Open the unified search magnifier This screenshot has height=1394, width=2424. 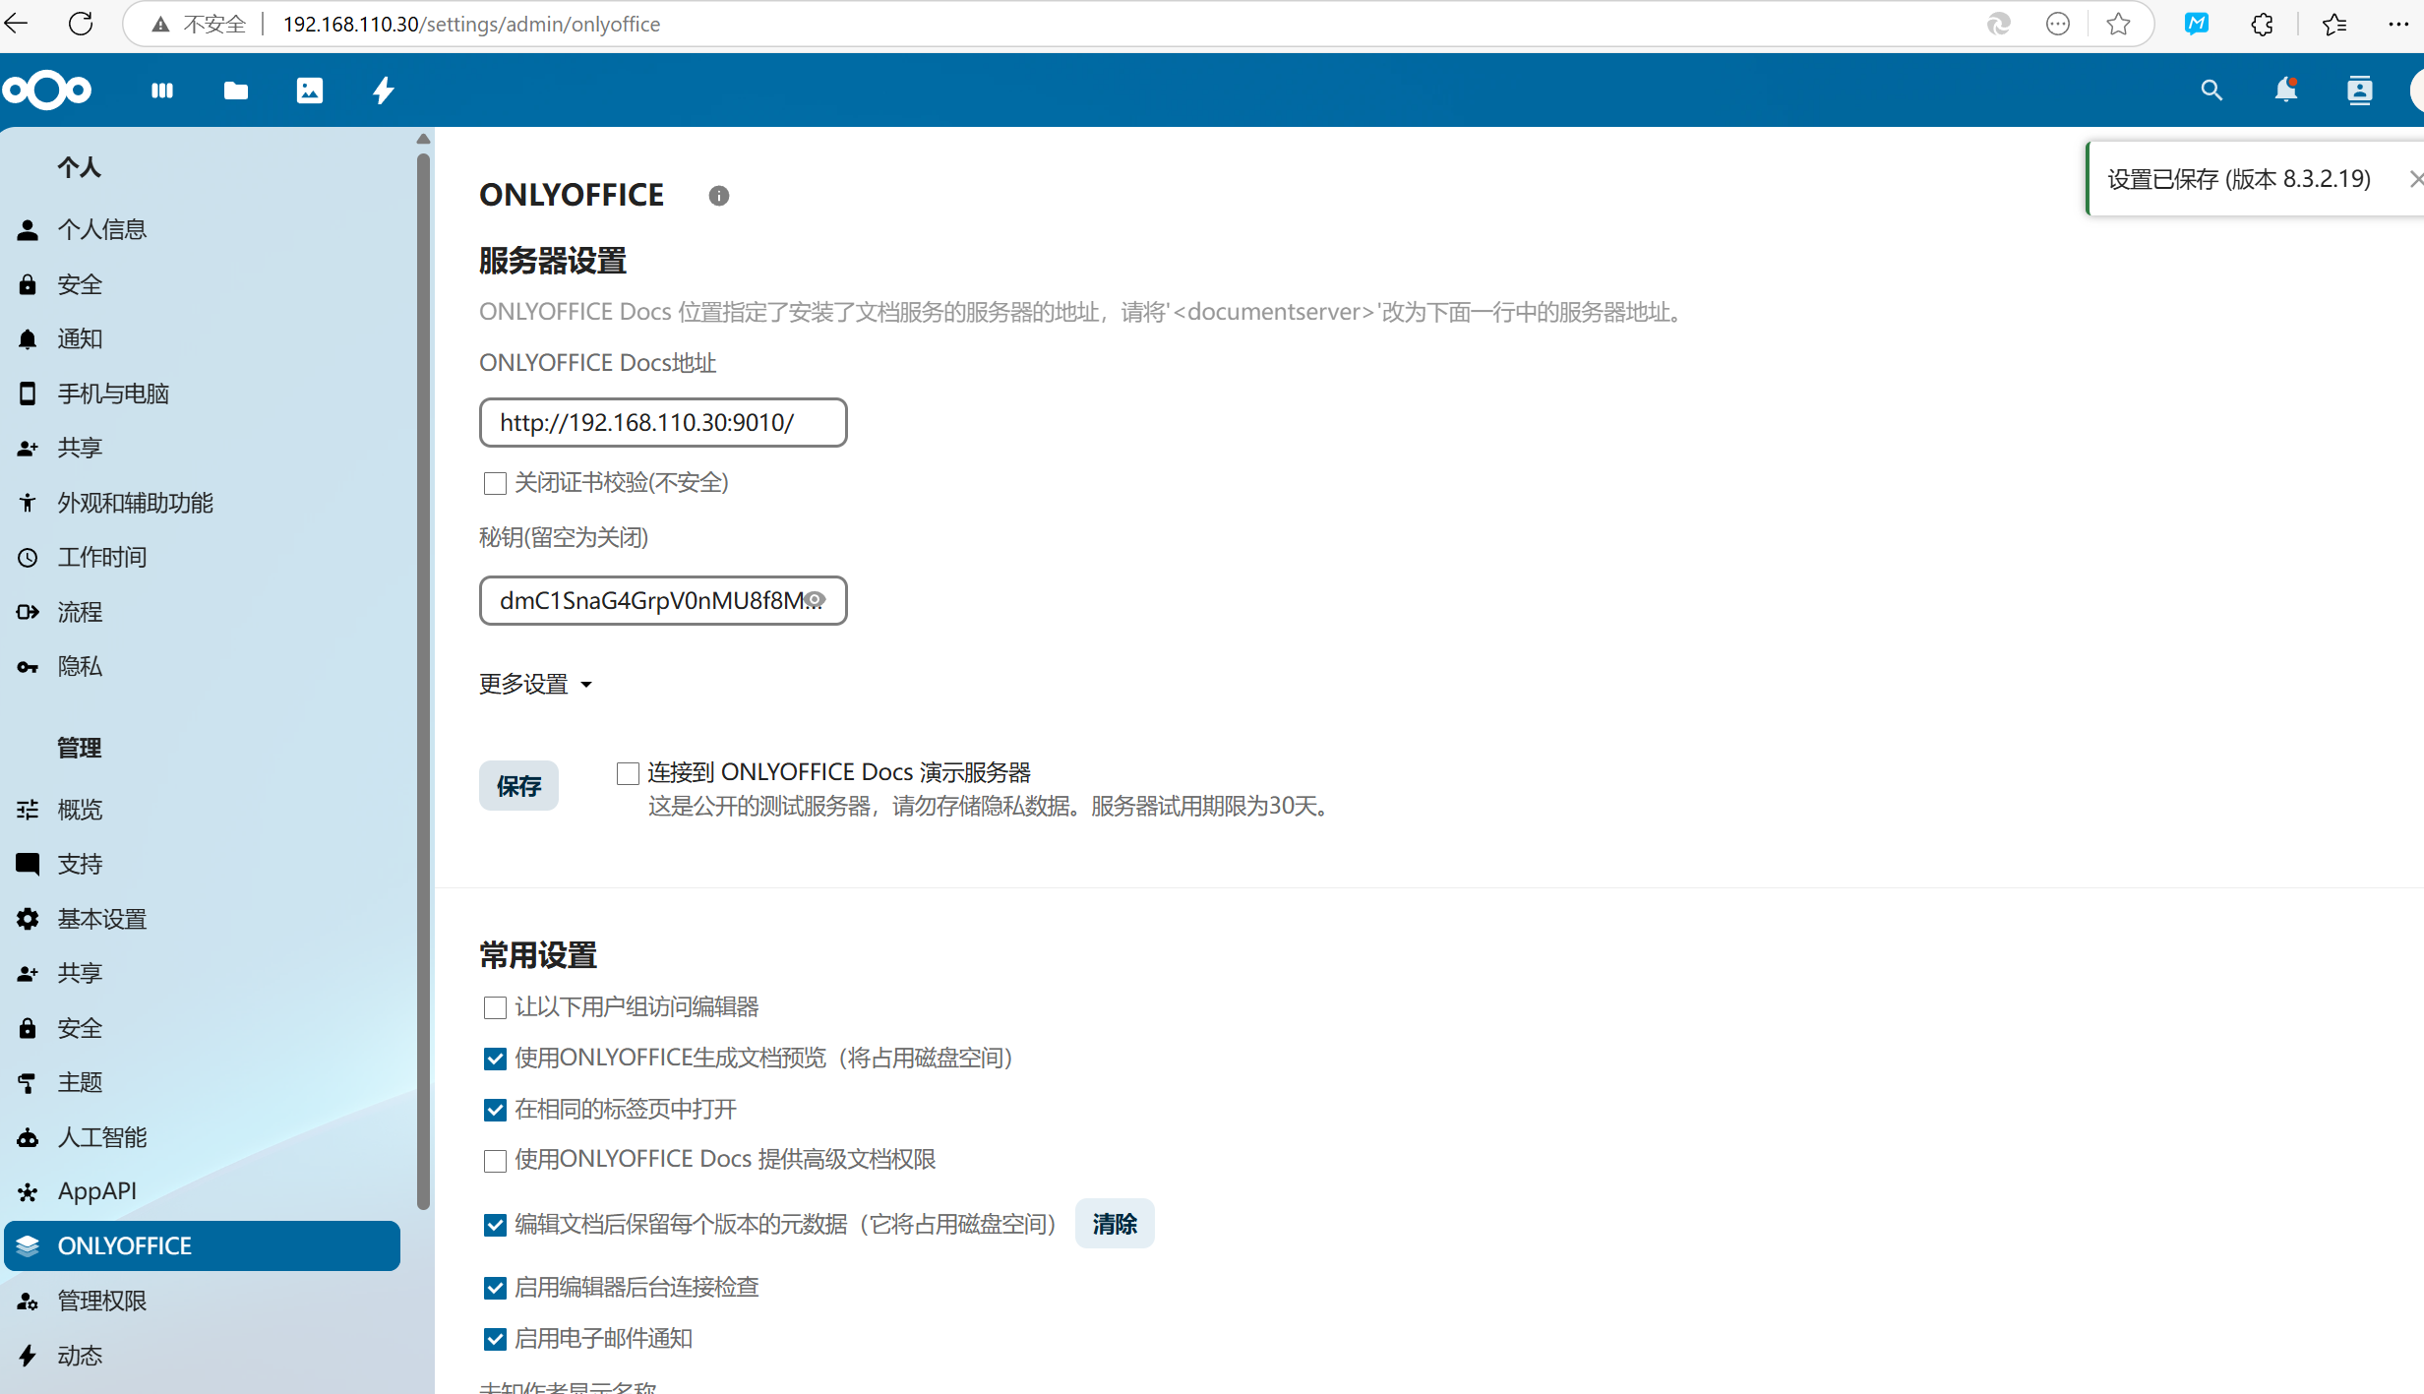pyautogui.click(x=2212, y=91)
